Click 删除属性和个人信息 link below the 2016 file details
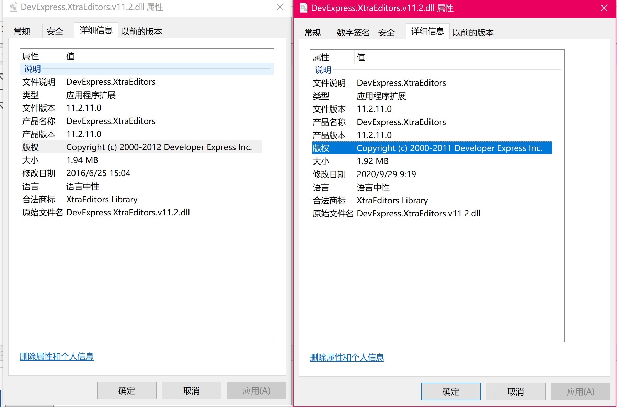This screenshot has height=408, width=619. tap(57, 356)
